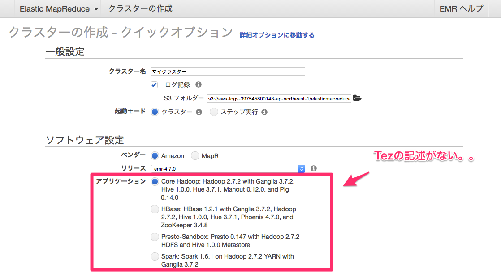Expand the release version selector chevron
The height and width of the screenshot is (276, 501).
pos(302,168)
